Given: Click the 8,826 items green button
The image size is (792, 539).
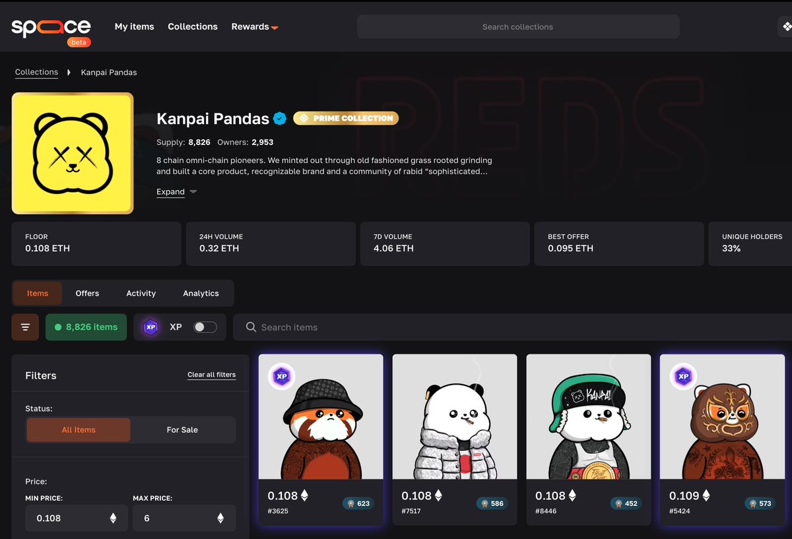Looking at the screenshot, I should [x=86, y=327].
